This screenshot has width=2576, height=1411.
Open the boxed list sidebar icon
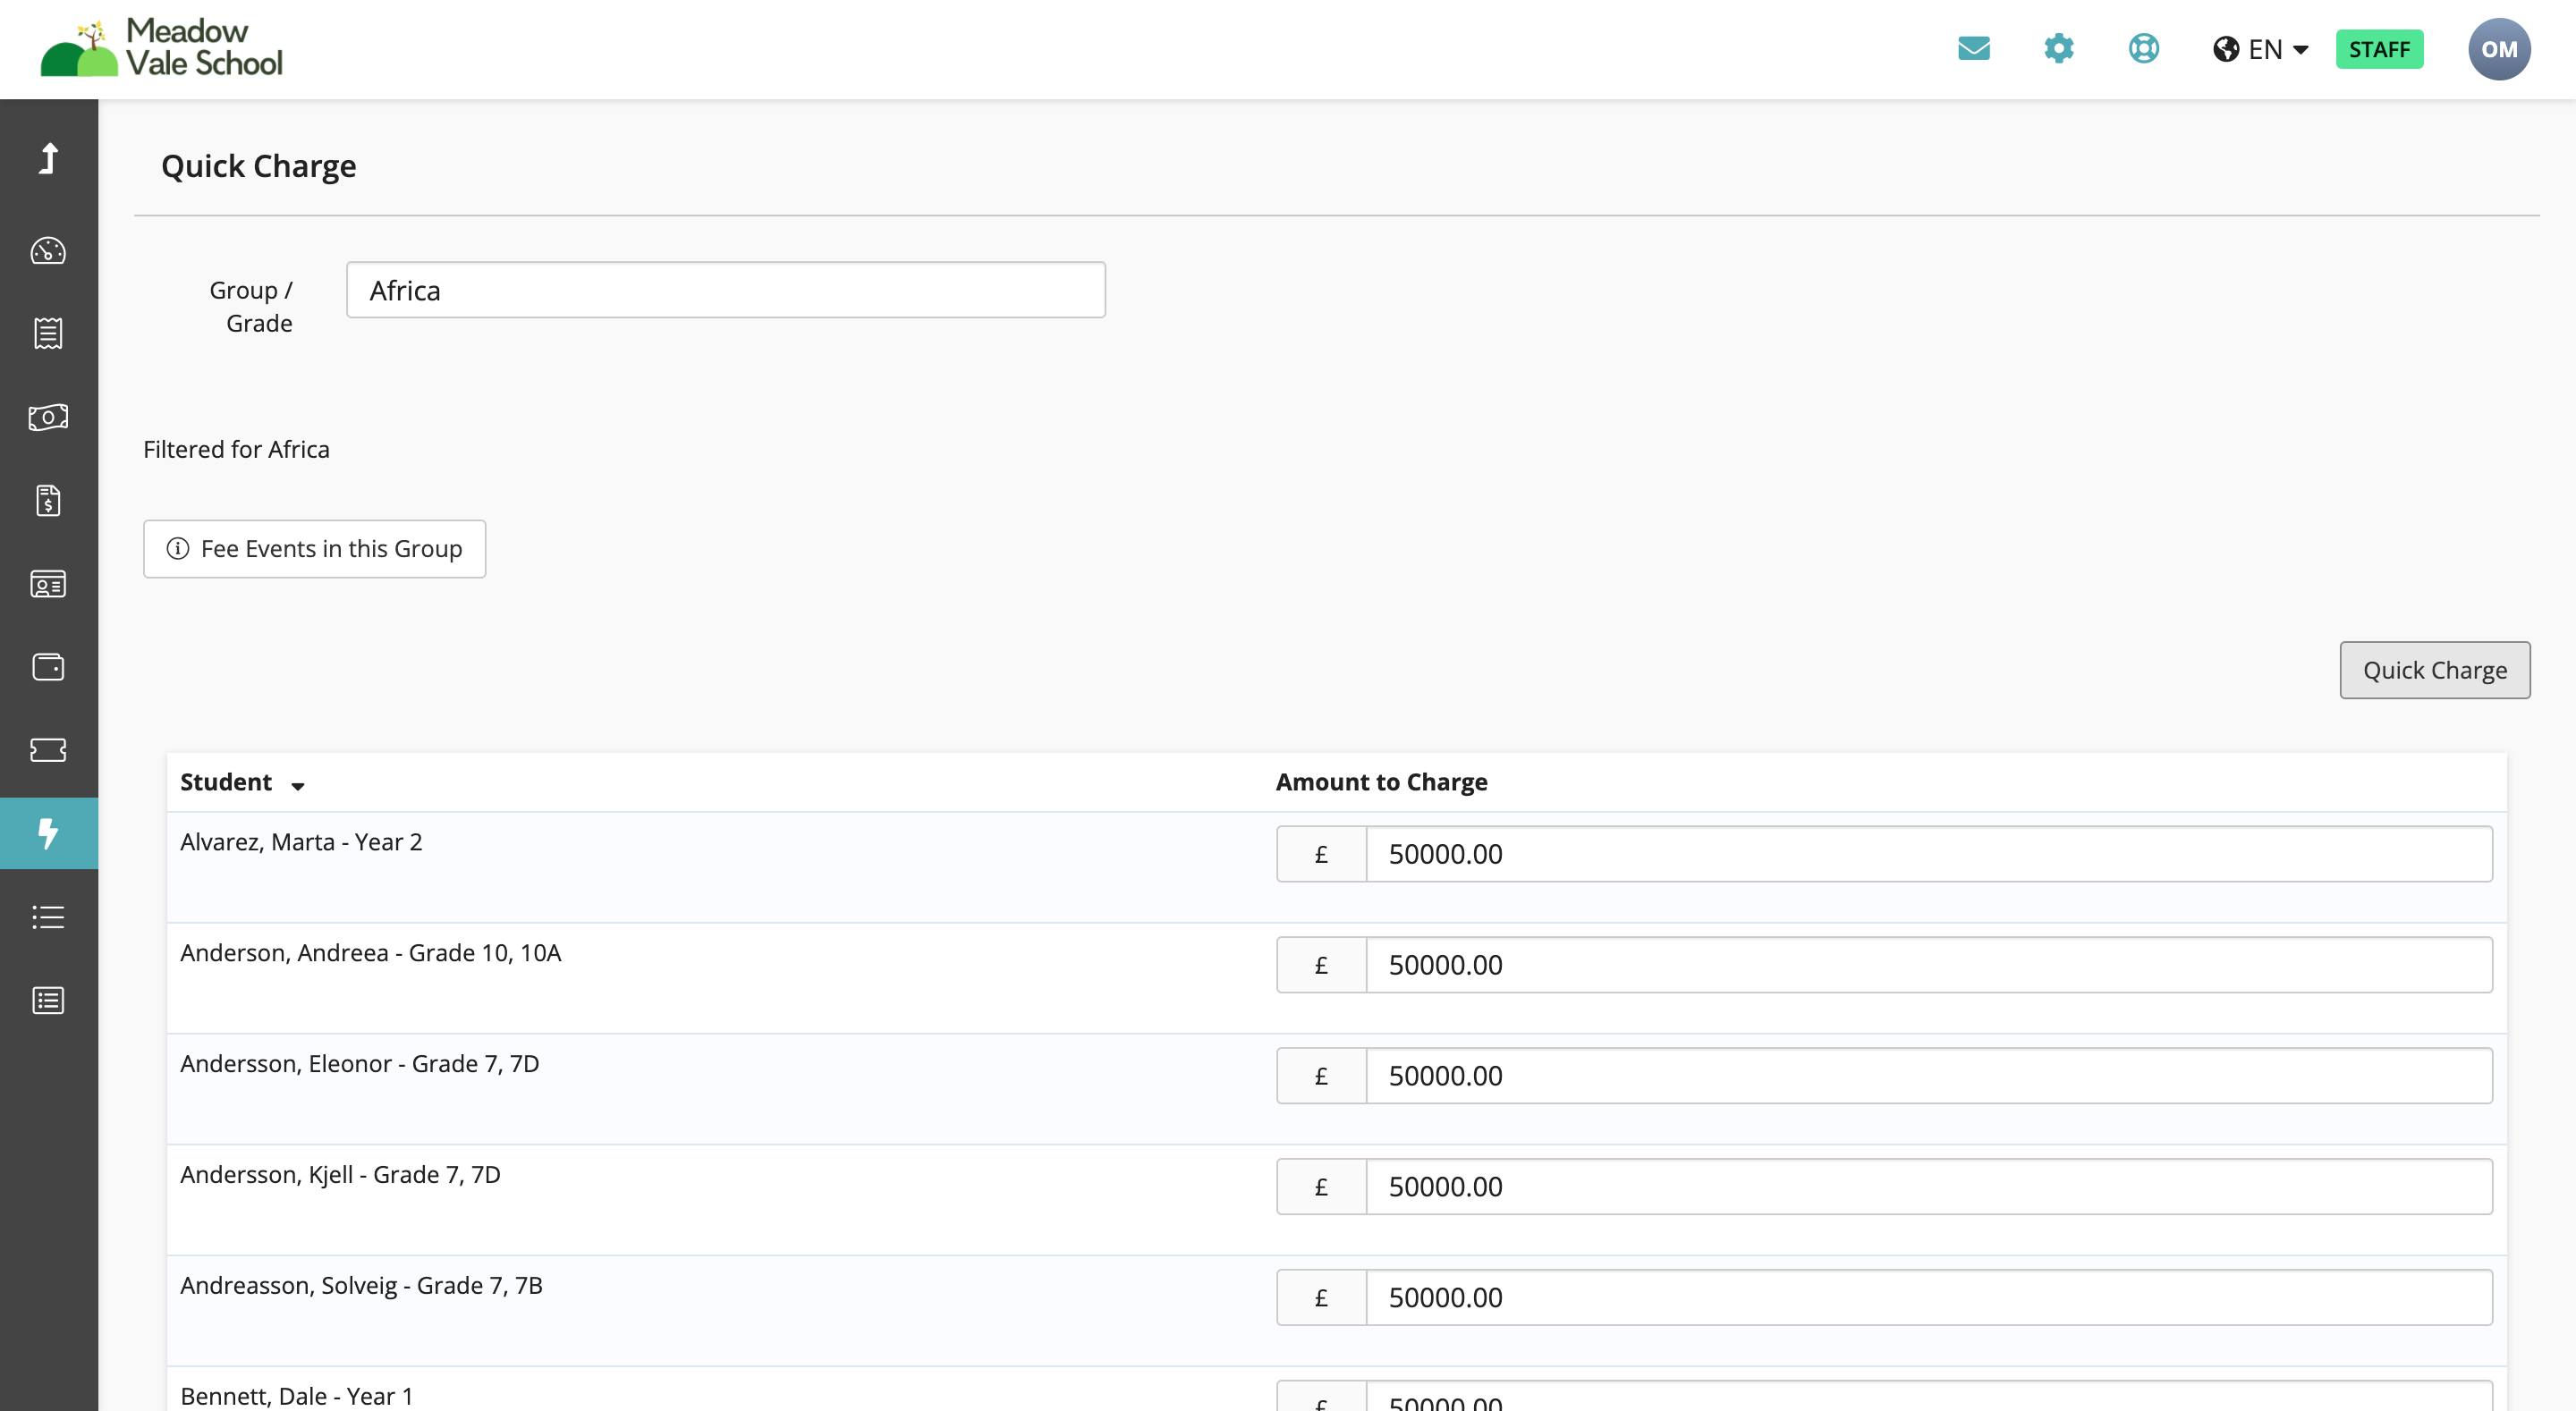point(48,1000)
